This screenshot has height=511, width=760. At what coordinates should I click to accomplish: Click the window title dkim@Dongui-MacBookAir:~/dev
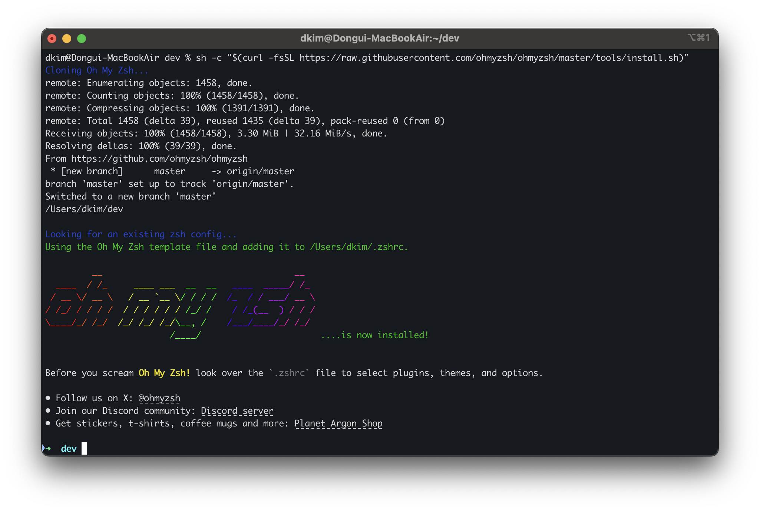click(x=380, y=38)
